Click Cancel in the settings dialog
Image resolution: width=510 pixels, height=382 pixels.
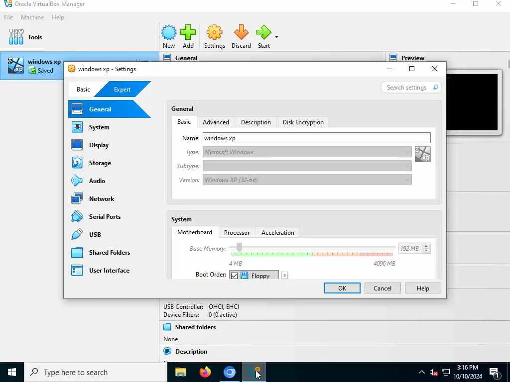pyautogui.click(x=382, y=288)
